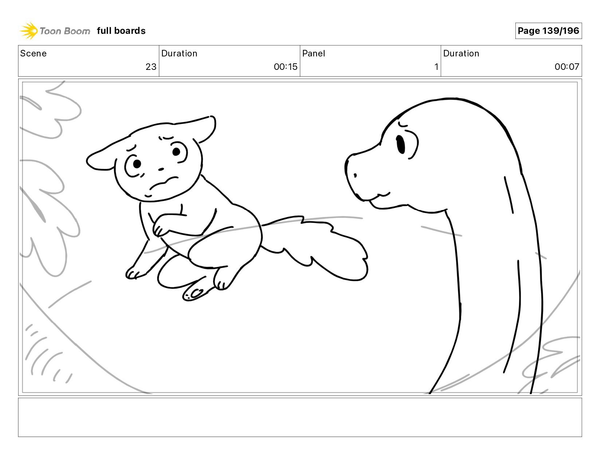
Task: Click the Toon Boom logo
Action: (x=55, y=31)
